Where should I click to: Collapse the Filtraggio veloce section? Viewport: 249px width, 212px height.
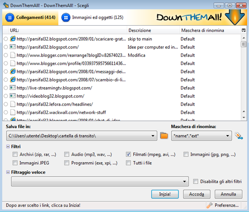pos(8,172)
